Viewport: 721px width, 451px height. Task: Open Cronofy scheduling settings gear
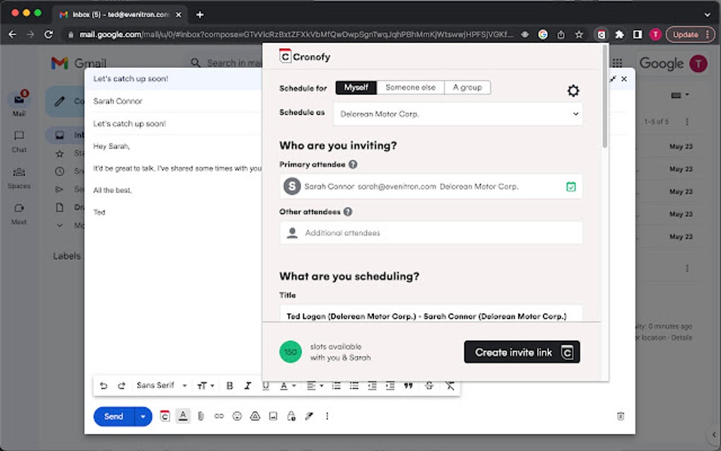[573, 90]
